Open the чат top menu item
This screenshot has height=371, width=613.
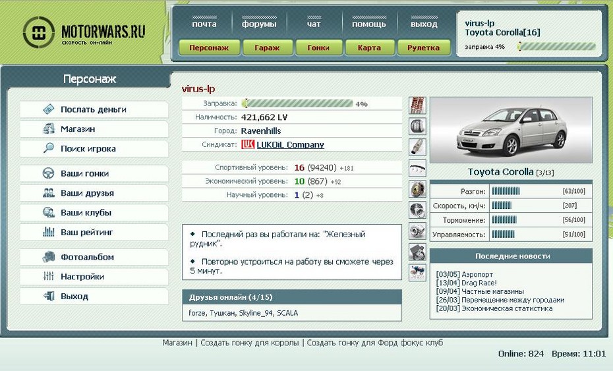(314, 24)
